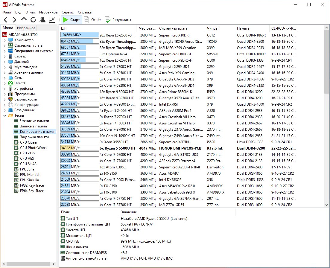Sort by the Системная плата column header
Image resolution: width=330 pixels, height=268 pixels.
point(181,28)
